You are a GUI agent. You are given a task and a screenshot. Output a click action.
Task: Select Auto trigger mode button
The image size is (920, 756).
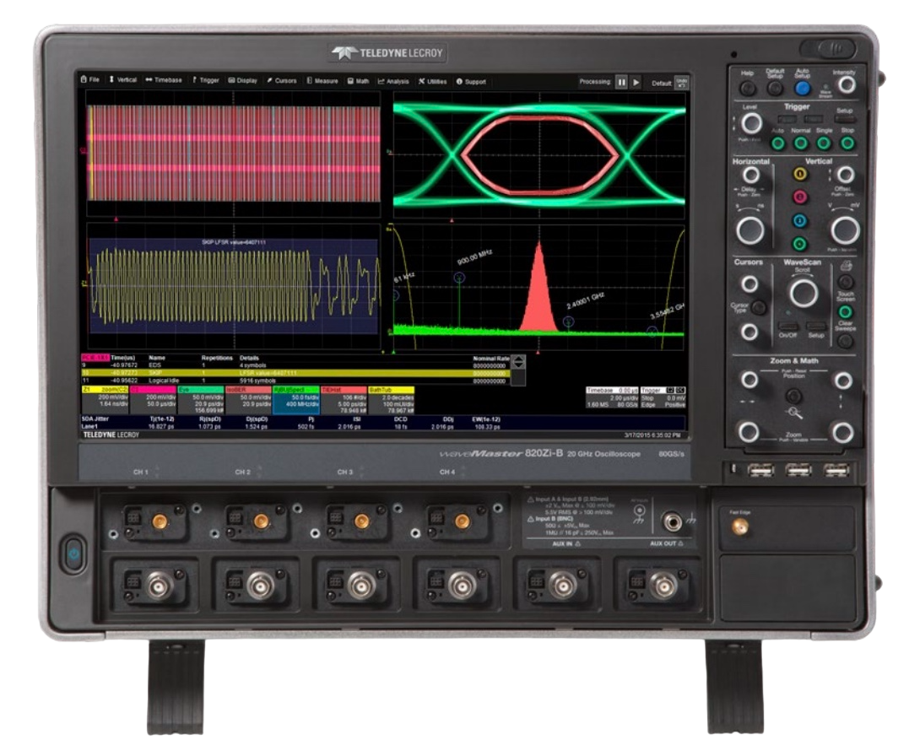click(778, 143)
